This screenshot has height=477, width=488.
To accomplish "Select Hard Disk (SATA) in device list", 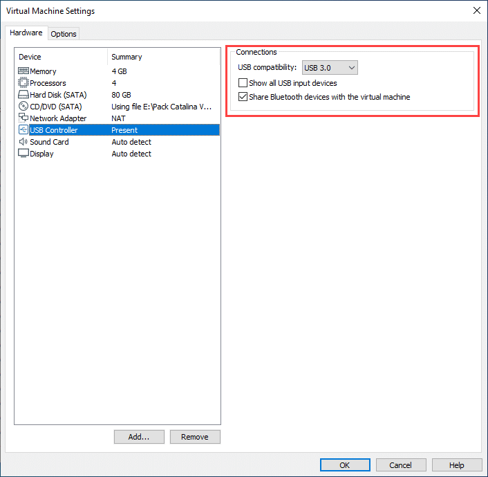I will point(58,95).
